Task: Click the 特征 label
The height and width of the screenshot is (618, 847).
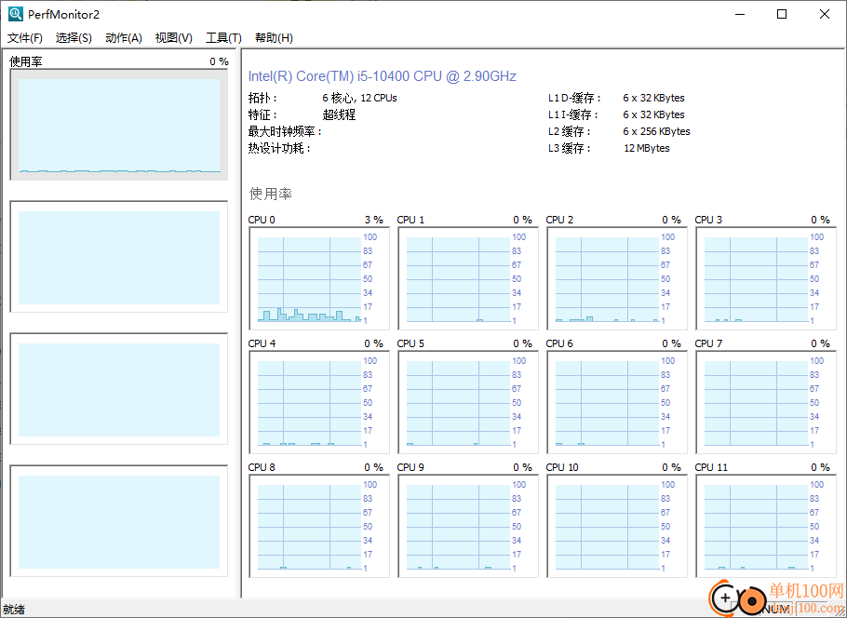Action: (262, 114)
